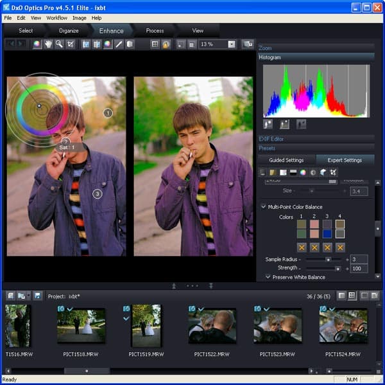Open the color wheel settings palette icon

click(303, 172)
